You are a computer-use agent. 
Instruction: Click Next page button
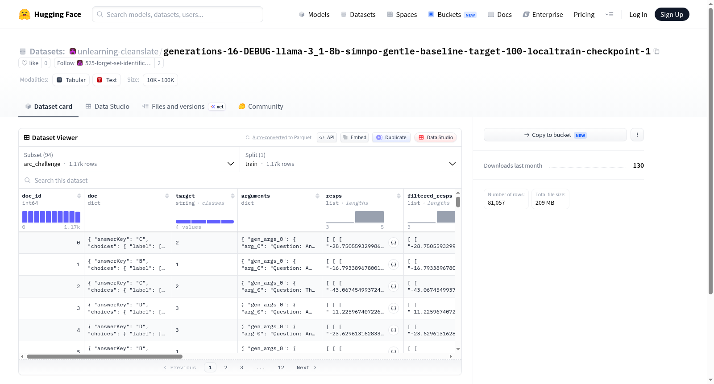[307, 367]
